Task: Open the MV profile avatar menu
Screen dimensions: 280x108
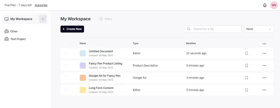Action: pyautogui.click(x=274, y=5)
